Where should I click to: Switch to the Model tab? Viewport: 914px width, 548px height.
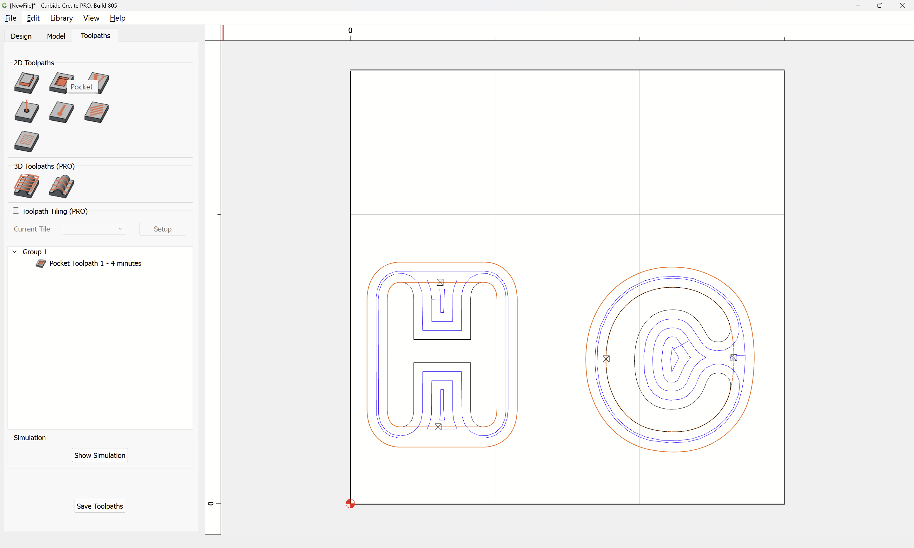pos(56,36)
